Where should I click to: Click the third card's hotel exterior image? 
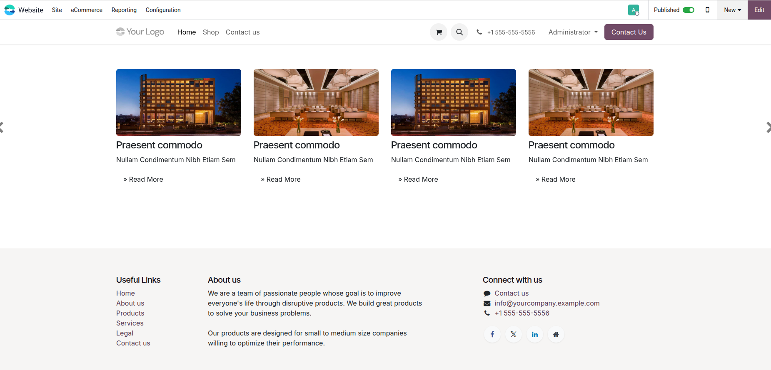point(454,102)
